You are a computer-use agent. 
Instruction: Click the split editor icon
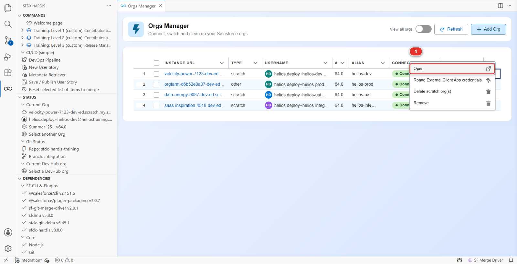point(501,6)
